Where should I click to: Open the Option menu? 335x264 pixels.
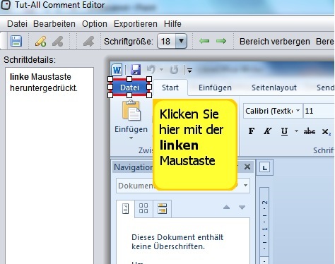point(95,24)
